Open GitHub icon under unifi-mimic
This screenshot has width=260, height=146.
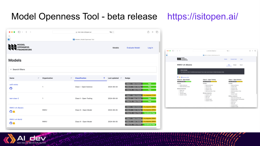point(11,88)
